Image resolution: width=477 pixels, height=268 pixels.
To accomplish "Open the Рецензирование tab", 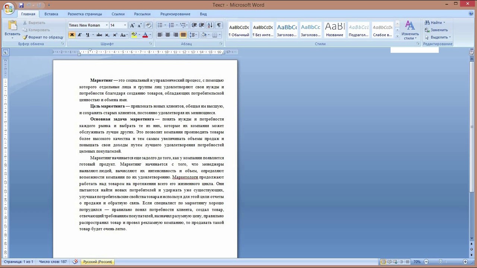I will [175, 14].
